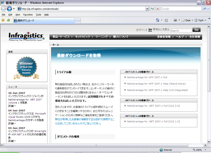Download NetAdvantage for WPF 2007.1 Full

pos(147,77)
